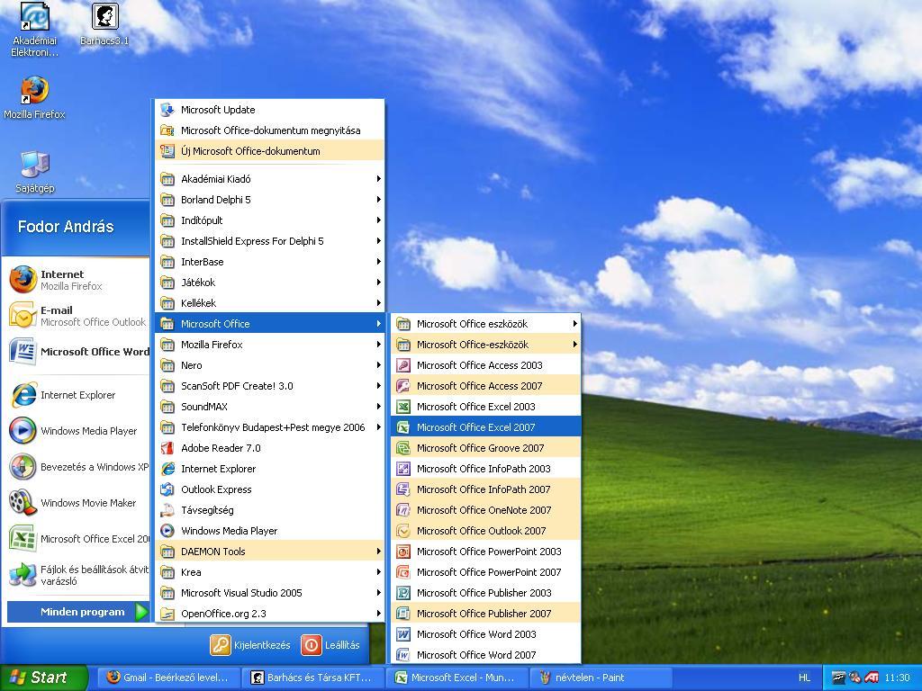Switch to Barhács és Társa KFT taskbar button
The height and width of the screenshot is (691, 922).
pos(313,678)
